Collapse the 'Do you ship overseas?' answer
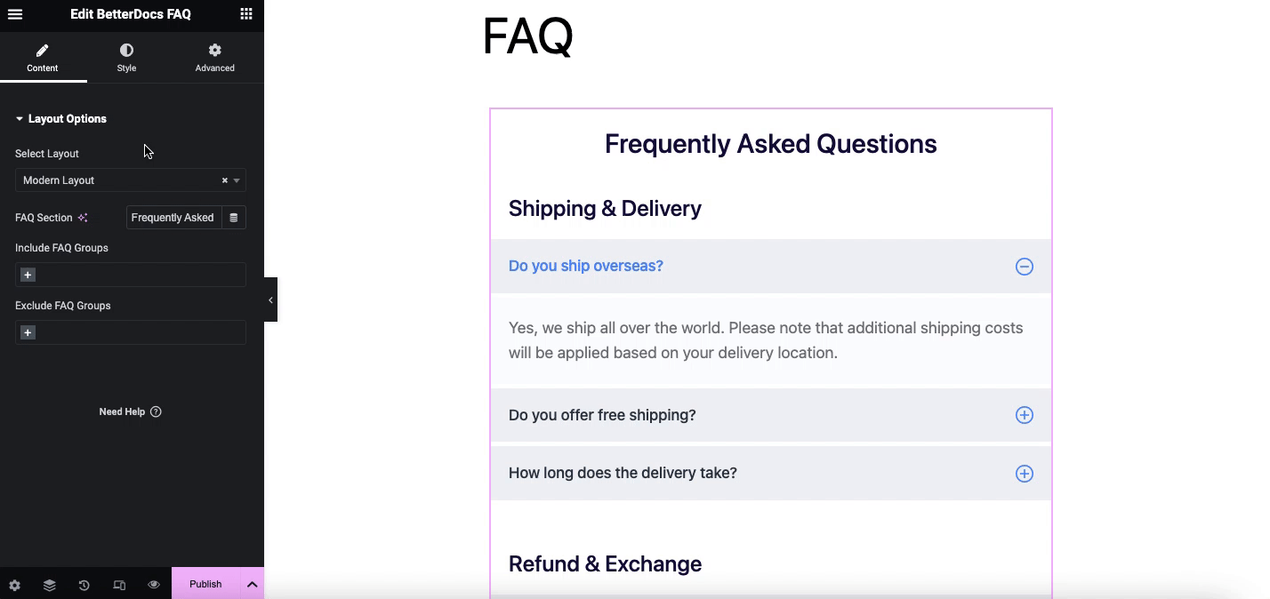 pyautogui.click(x=1024, y=266)
